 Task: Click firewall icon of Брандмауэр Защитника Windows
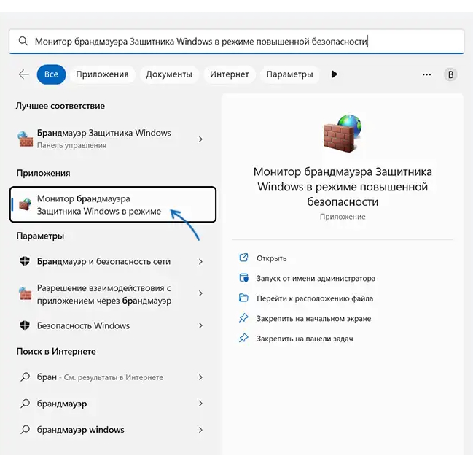pyautogui.click(x=26, y=139)
